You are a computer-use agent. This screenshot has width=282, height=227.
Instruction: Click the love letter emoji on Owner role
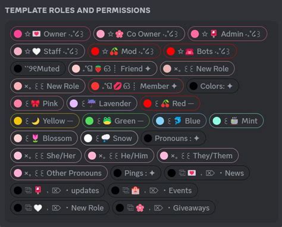[36, 34]
